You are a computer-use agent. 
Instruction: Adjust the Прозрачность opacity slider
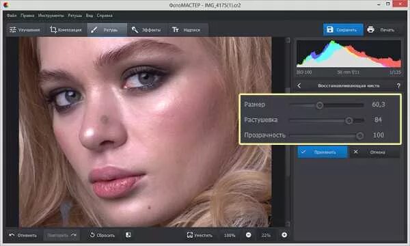327,135
